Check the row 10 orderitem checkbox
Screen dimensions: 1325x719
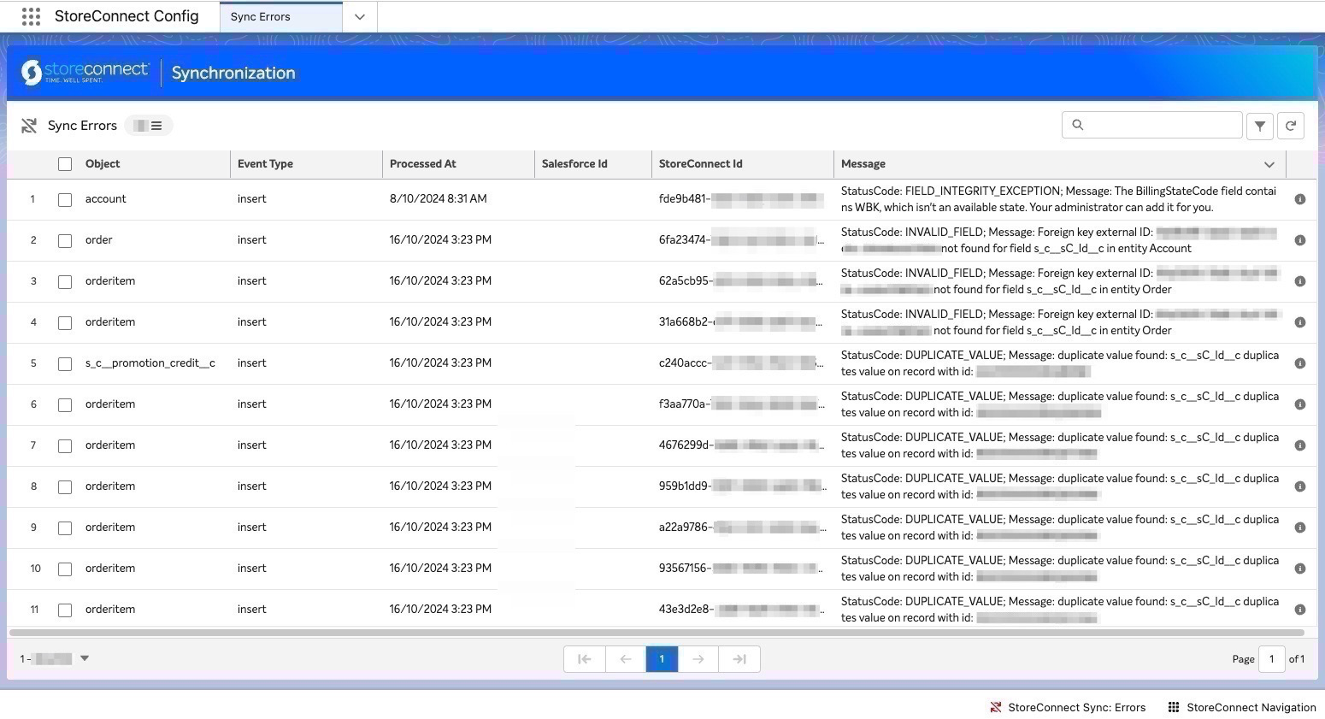(65, 569)
